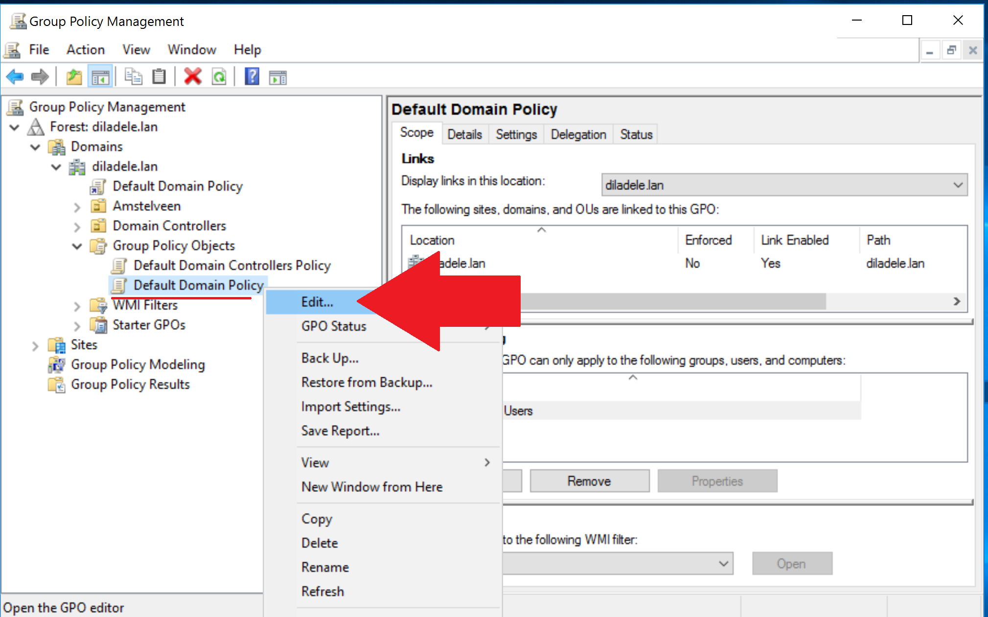
Task: Open the Window menu
Action: coord(192,50)
